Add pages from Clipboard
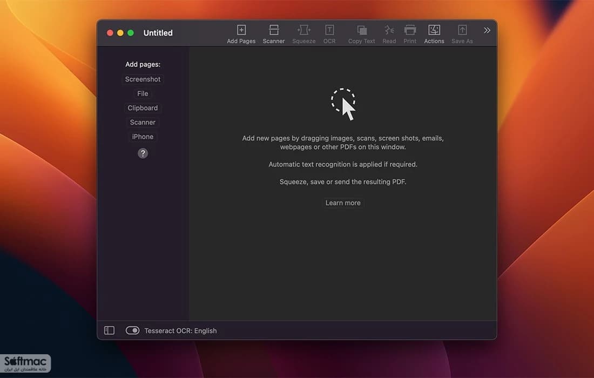The width and height of the screenshot is (594, 378). 143,108
